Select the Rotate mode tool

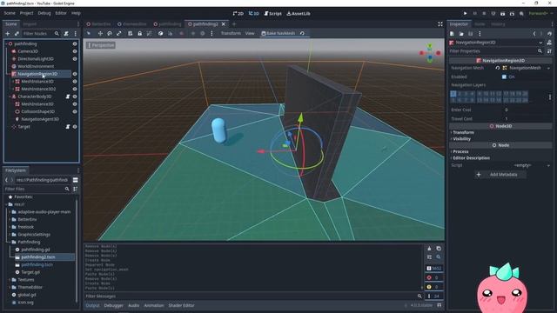pos(110,33)
